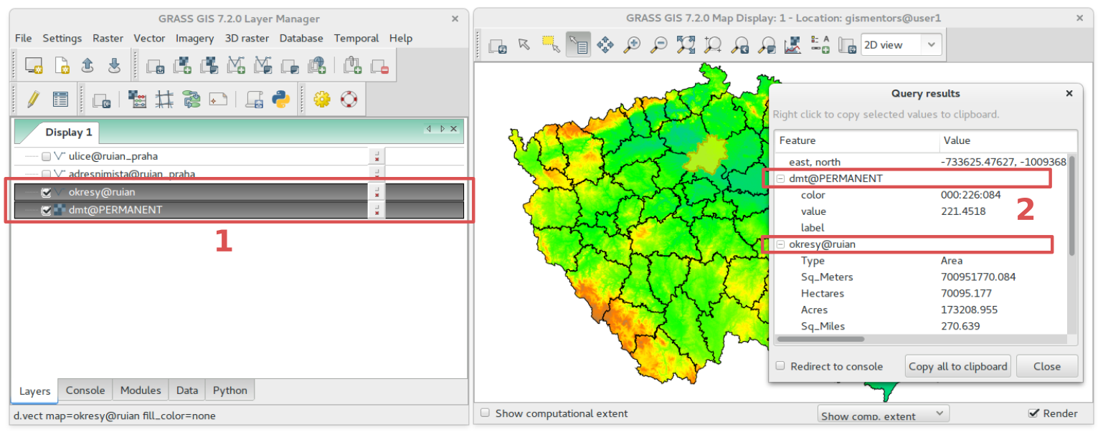Tick Redirect to console checkbox
Image resolution: width=1103 pixels, height=432 pixels.
click(x=780, y=366)
